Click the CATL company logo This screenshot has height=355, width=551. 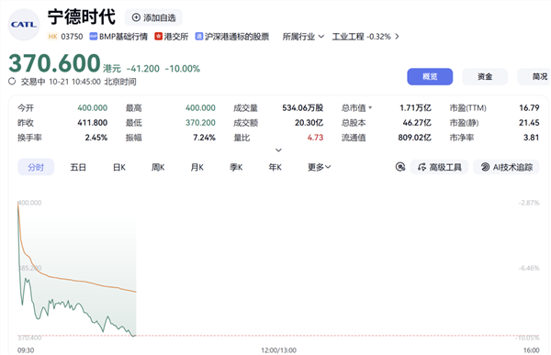[x=24, y=25]
